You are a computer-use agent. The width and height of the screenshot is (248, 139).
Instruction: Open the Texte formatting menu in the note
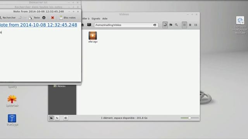tap(34, 18)
